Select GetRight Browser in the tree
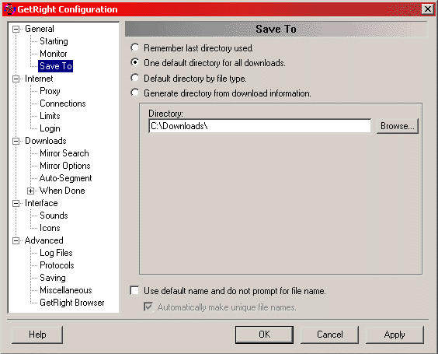This screenshot has height=354, width=438. coord(71,303)
